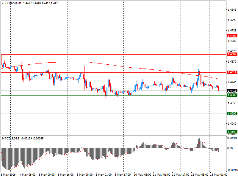The image size is (238, 178).
Task: Click the 3 May 2016 time axis label
Action: click(x=8, y=175)
